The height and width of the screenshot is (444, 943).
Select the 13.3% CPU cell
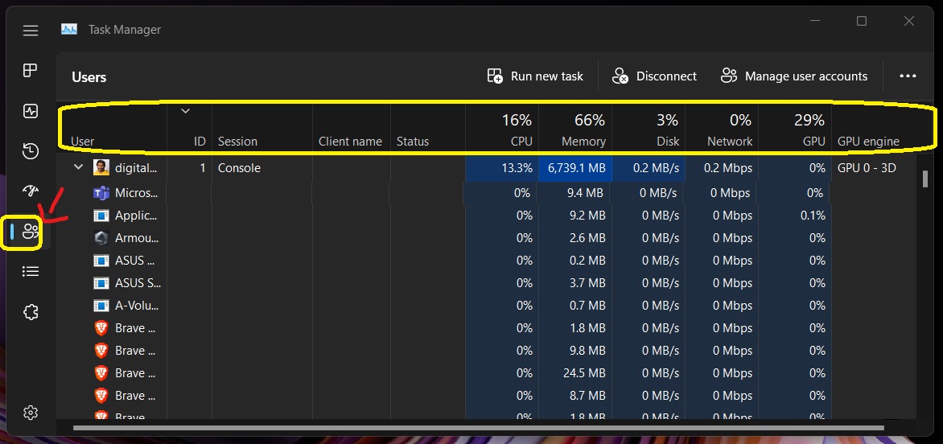[502, 168]
